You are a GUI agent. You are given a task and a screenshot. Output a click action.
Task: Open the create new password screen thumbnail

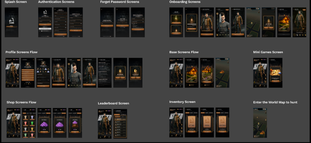point(138,22)
